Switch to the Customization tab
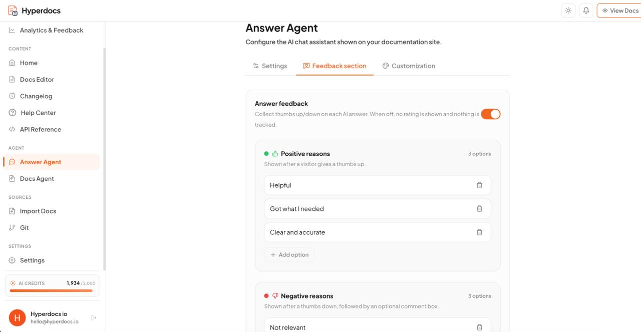The image size is (641, 332). (409, 66)
